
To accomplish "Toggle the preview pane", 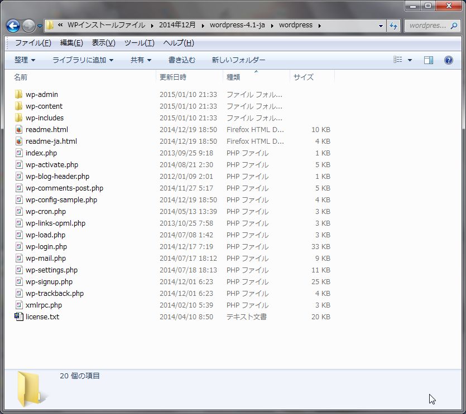I will click(x=429, y=60).
